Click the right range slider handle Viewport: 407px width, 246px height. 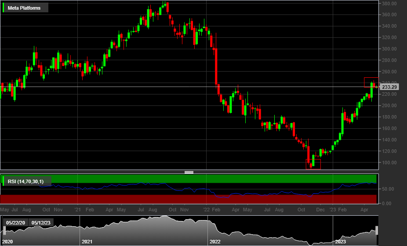[x=377, y=231]
